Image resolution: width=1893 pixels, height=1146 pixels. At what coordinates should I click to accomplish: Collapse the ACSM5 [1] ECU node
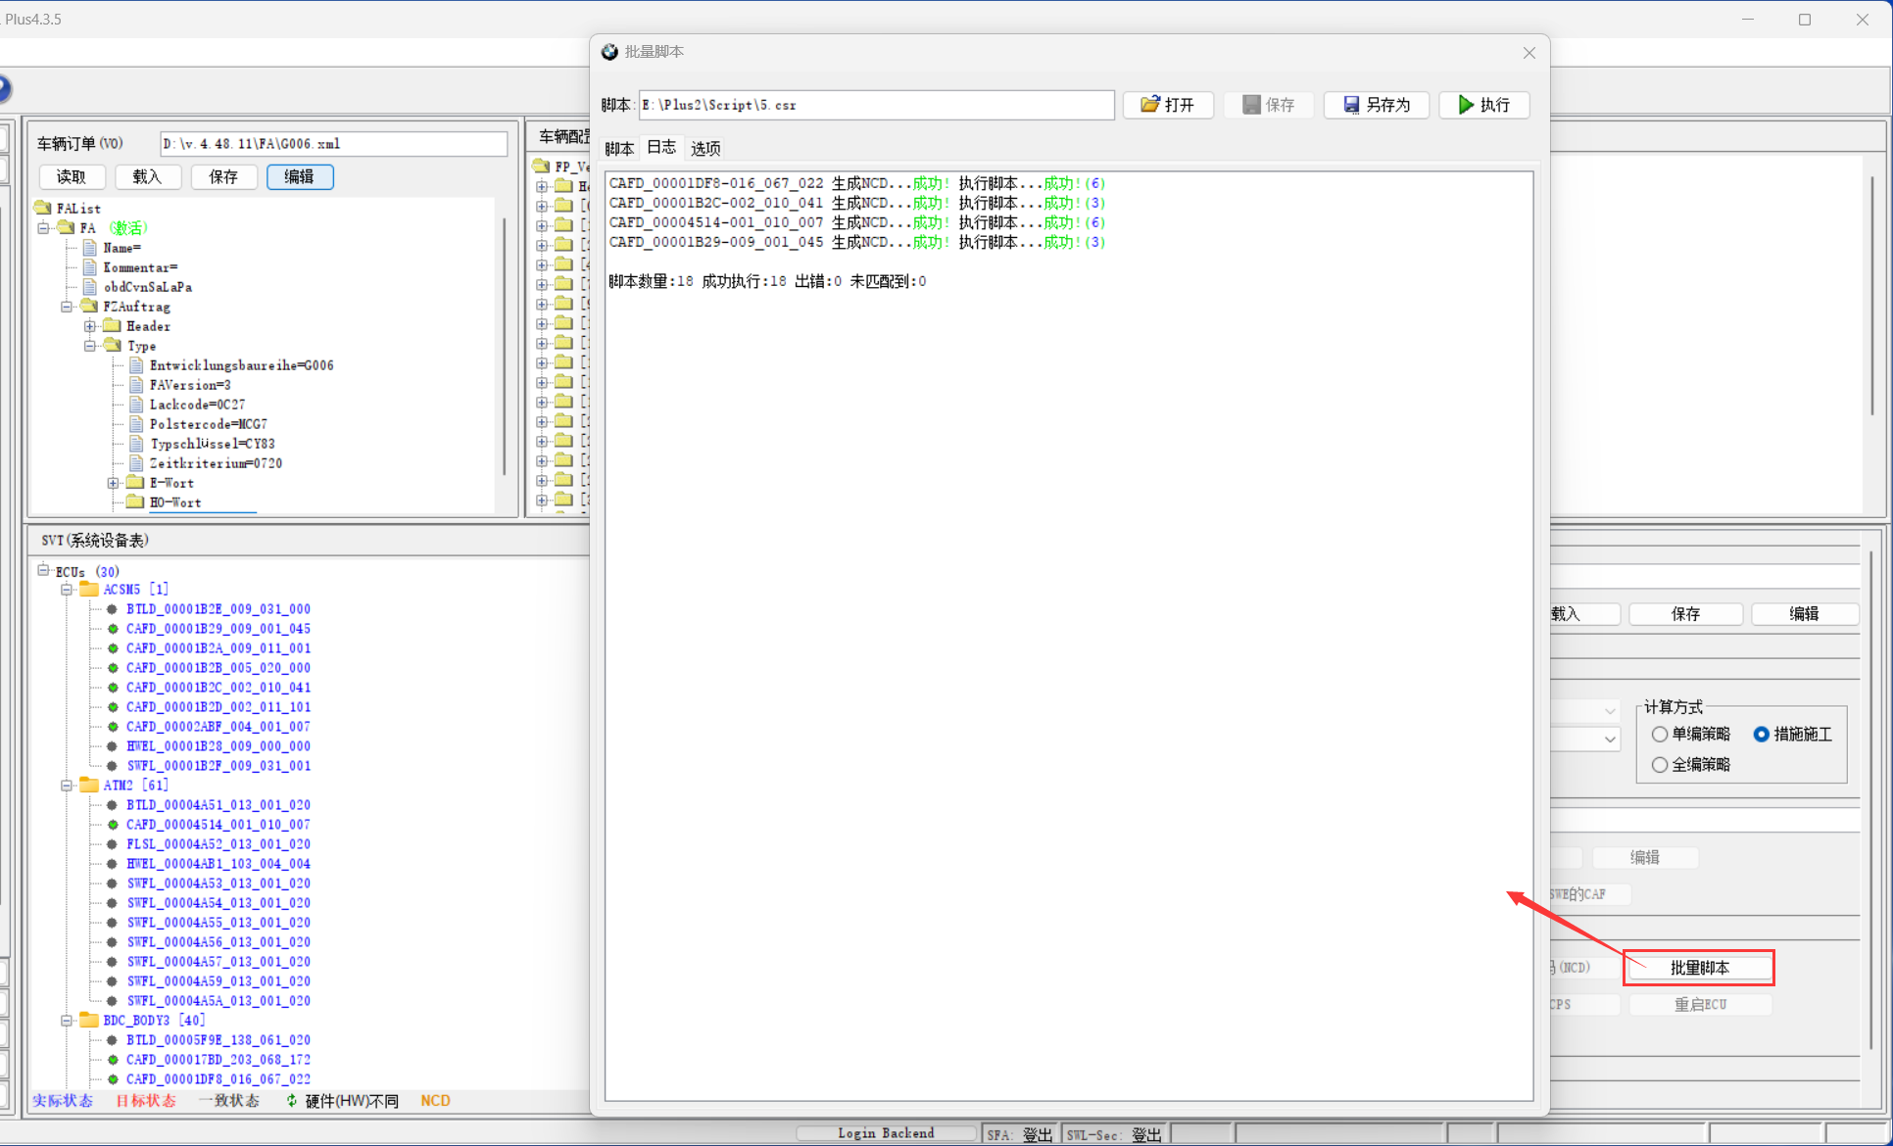tap(67, 590)
